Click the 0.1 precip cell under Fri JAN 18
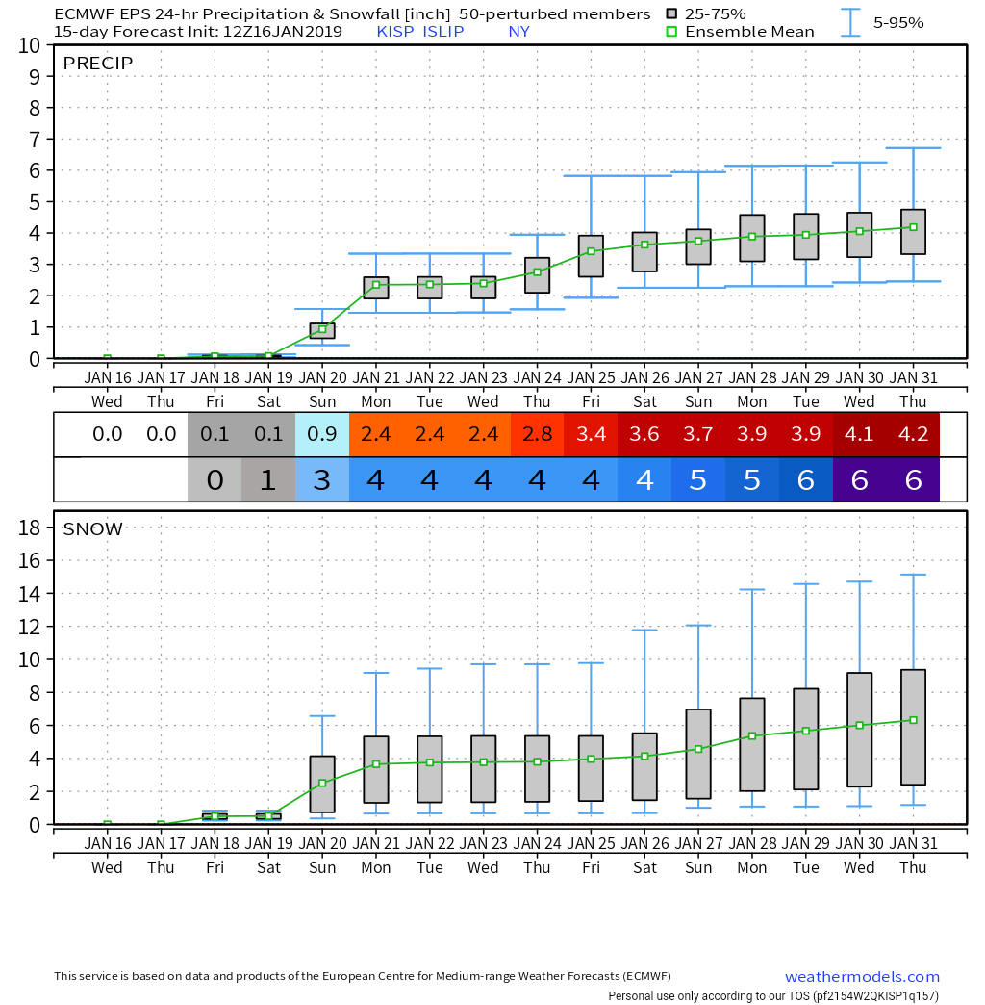 click(215, 434)
